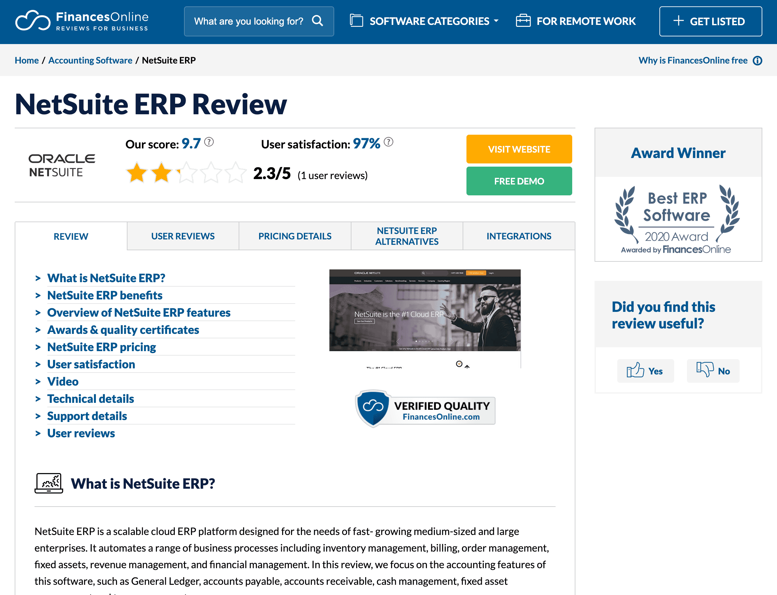Click the info icon beside Why is FinancesOnline free
Screen dimensions: 777x595
pyautogui.click(x=758, y=61)
